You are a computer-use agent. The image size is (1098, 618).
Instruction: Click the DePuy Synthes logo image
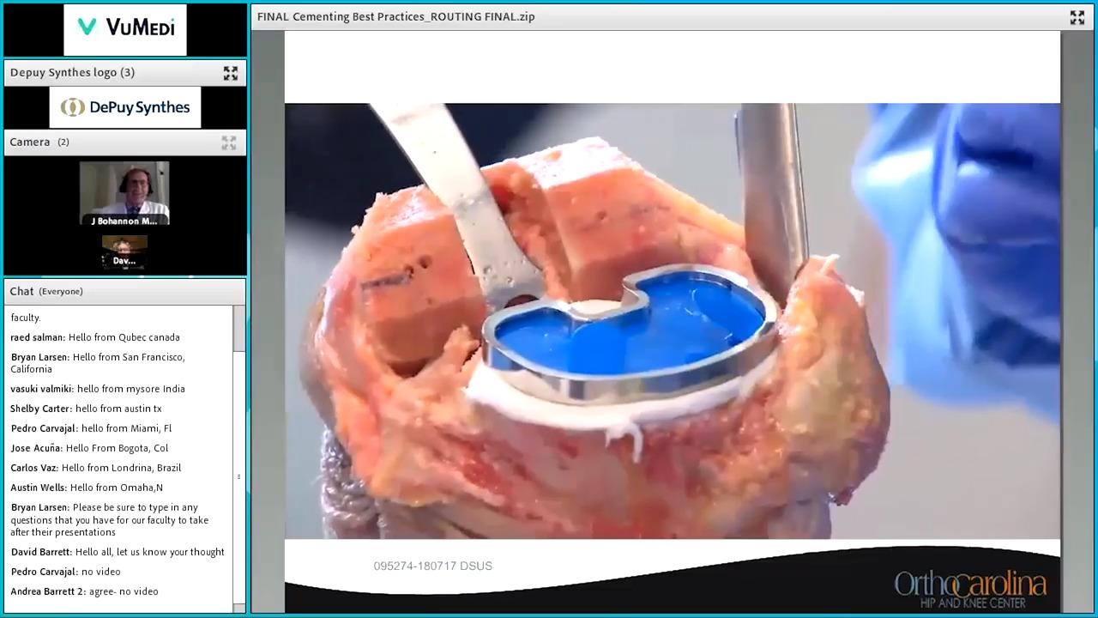[124, 106]
